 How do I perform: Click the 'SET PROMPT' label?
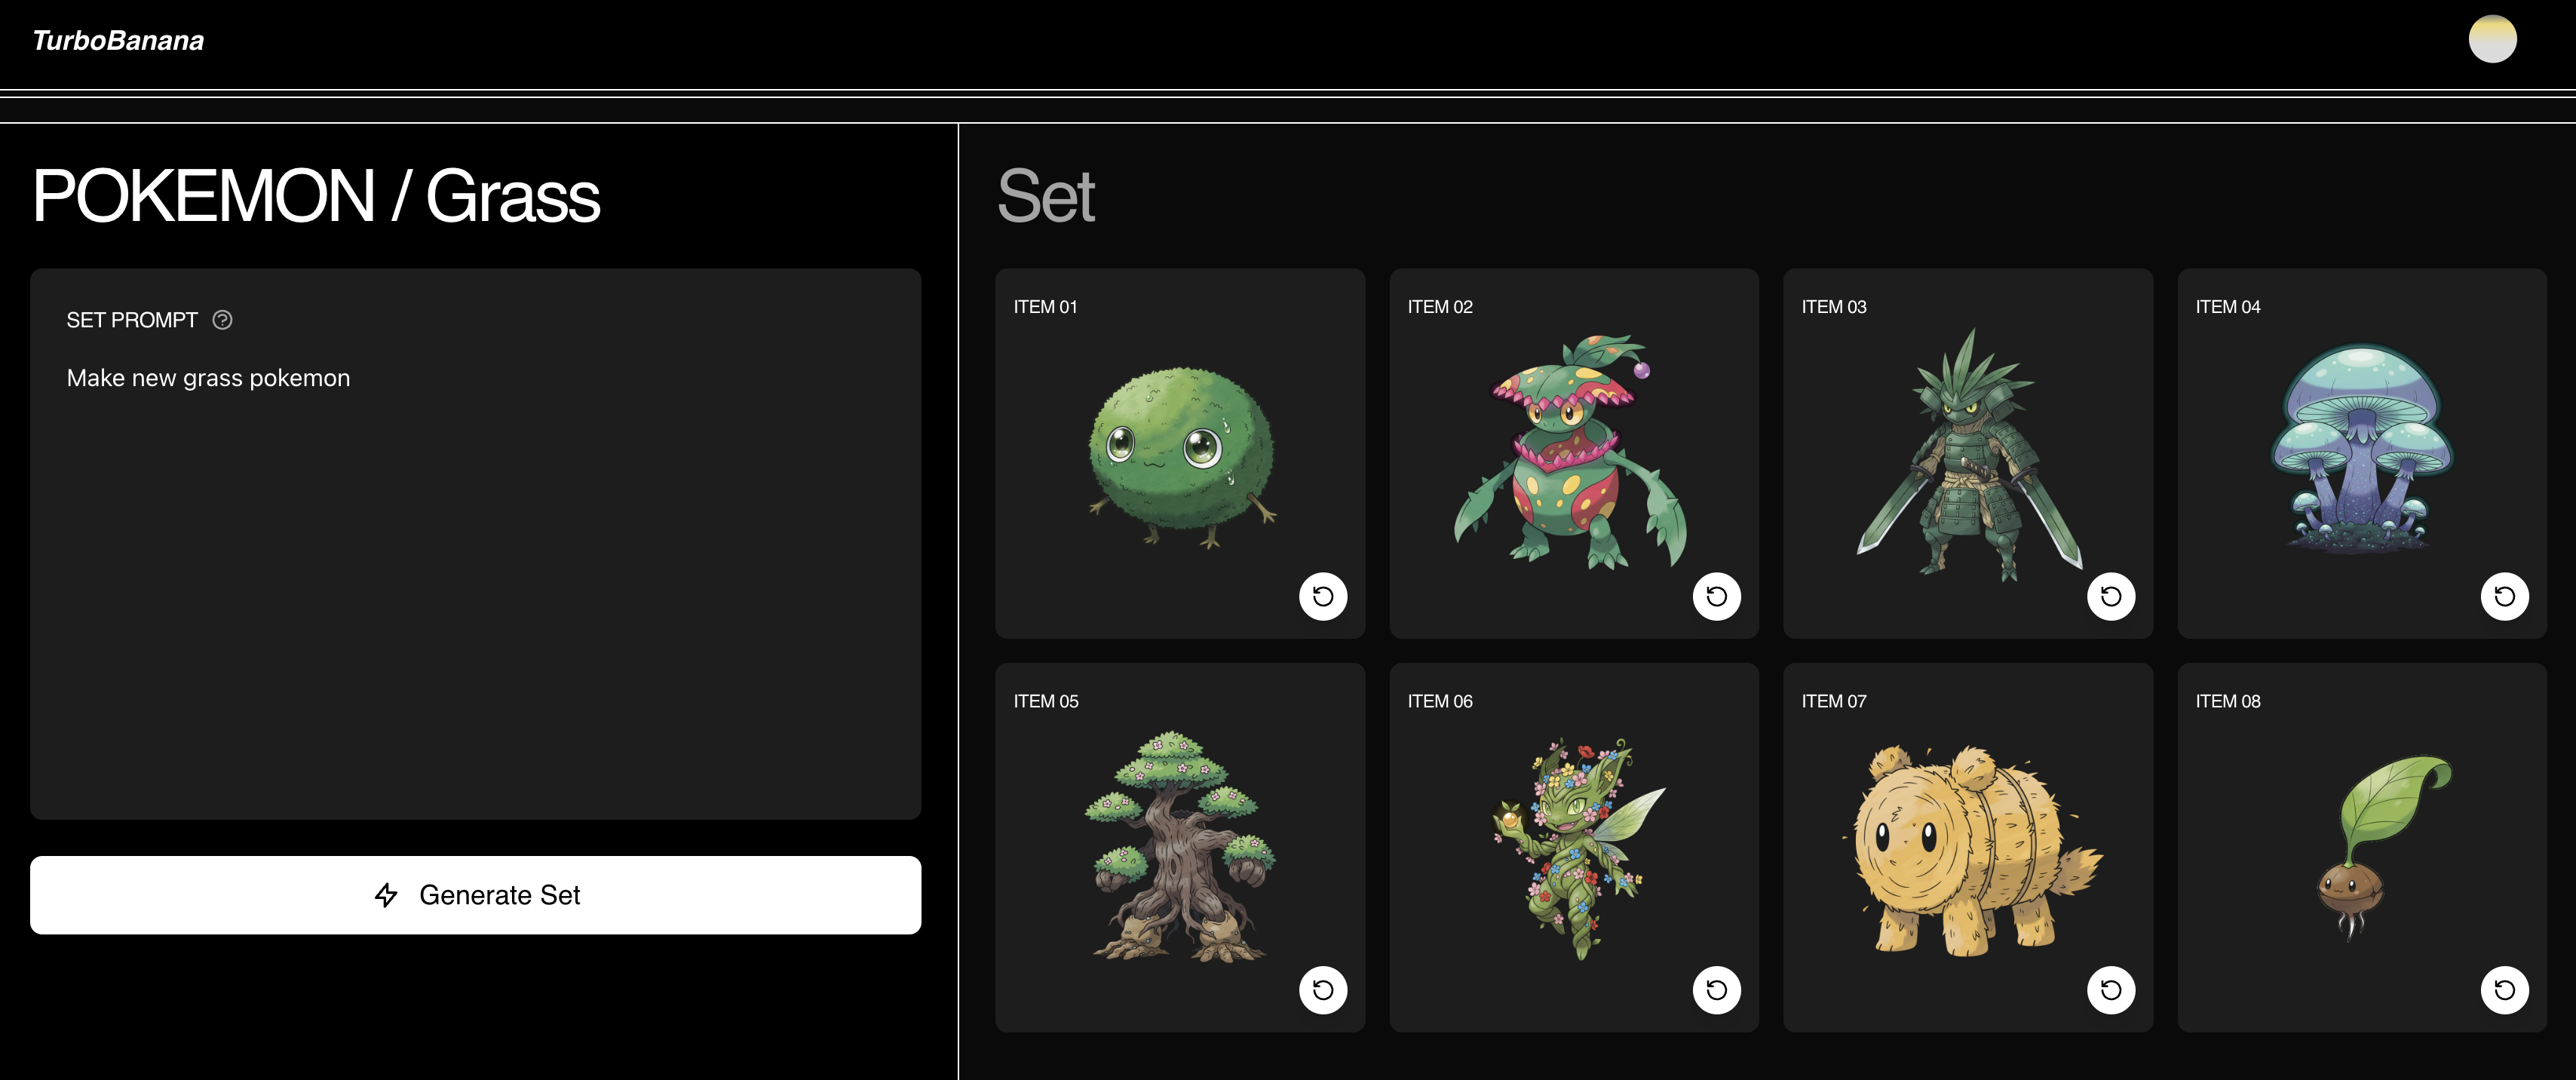click(132, 320)
